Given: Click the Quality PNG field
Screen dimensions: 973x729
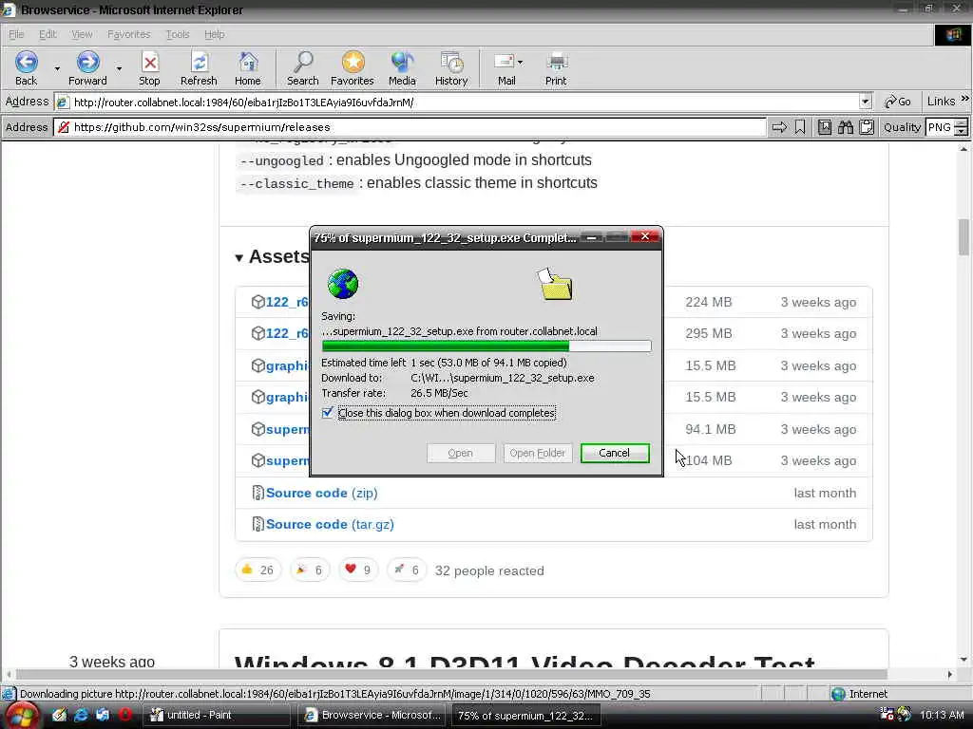Looking at the screenshot, I should coord(940,127).
